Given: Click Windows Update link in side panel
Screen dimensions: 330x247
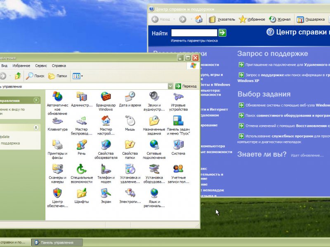Looking at the screenshot, I should (5, 137).
